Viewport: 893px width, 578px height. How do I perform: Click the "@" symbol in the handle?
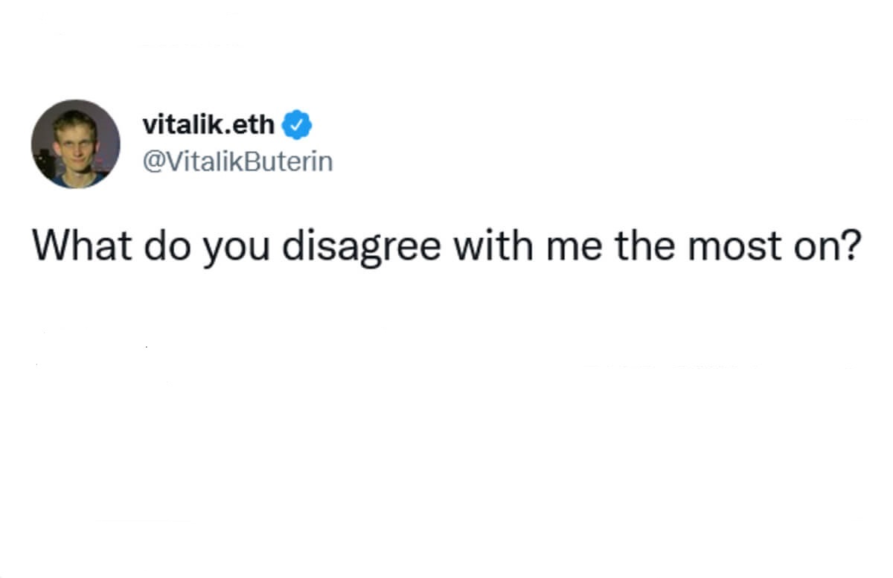coord(152,161)
